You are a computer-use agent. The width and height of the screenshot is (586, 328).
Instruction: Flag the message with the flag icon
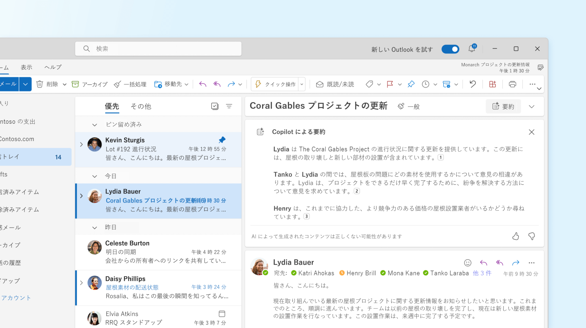tap(390, 84)
